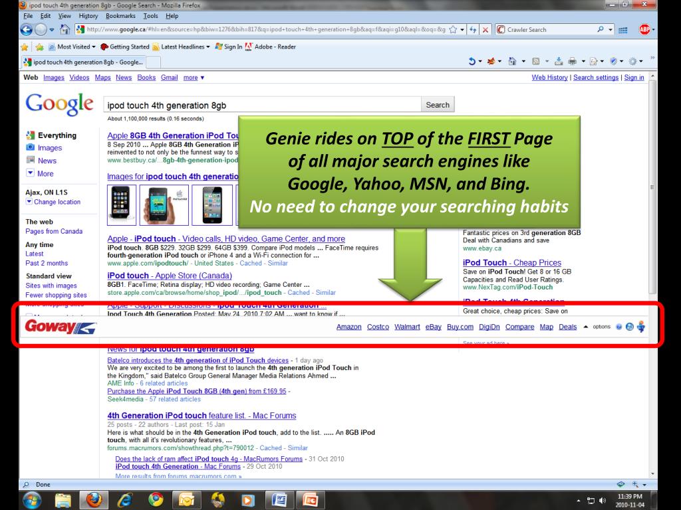Open the File menu
681x510 pixels.
pos(28,16)
